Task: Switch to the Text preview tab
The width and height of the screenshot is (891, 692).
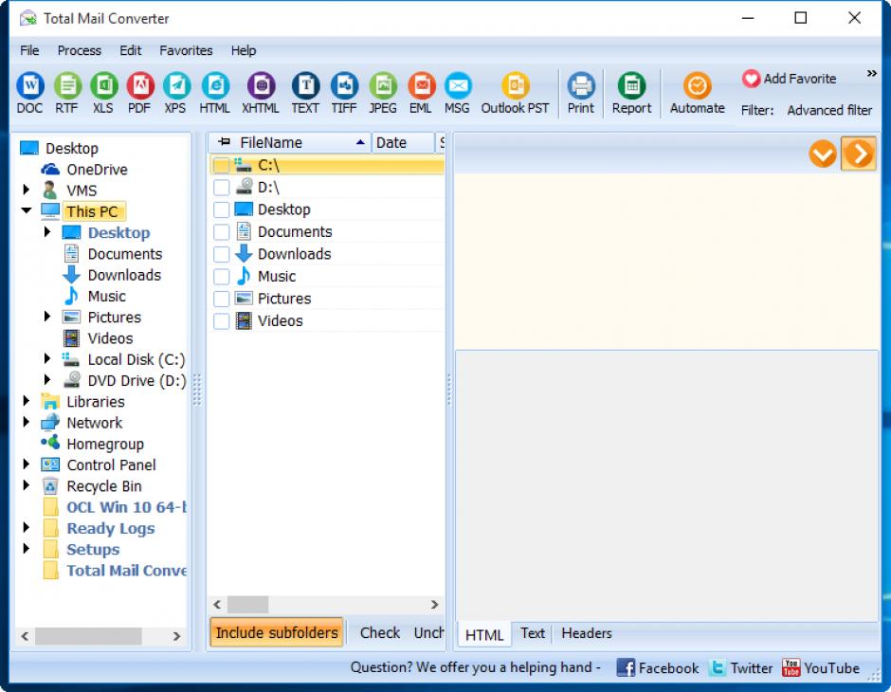Action: (x=533, y=633)
